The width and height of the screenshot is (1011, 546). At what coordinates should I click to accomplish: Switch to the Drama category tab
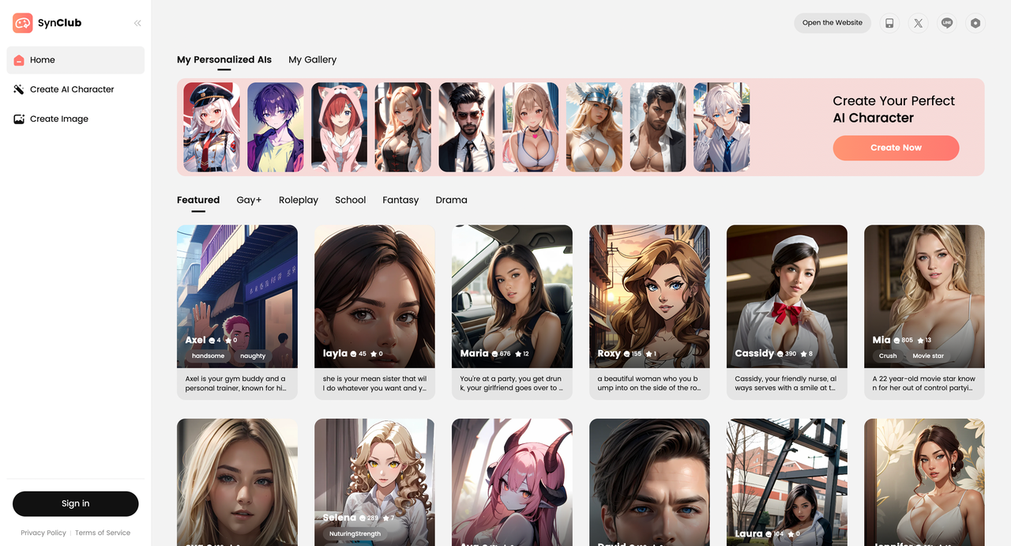pyautogui.click(x=451, y=200)
